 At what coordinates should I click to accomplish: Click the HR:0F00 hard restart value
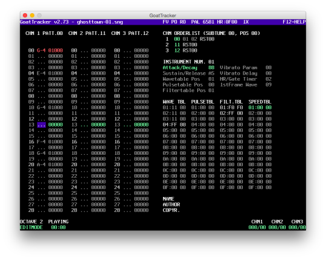(227, 22)
